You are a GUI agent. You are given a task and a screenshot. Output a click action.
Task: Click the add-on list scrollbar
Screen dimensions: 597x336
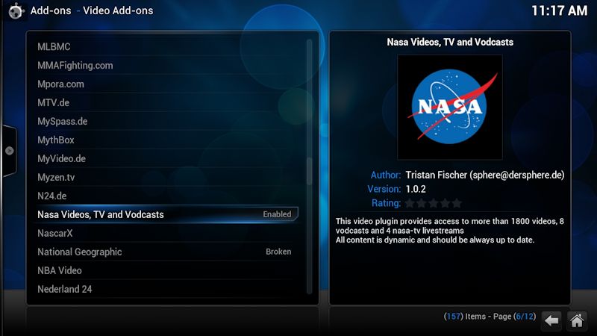(x=309, y=167)
